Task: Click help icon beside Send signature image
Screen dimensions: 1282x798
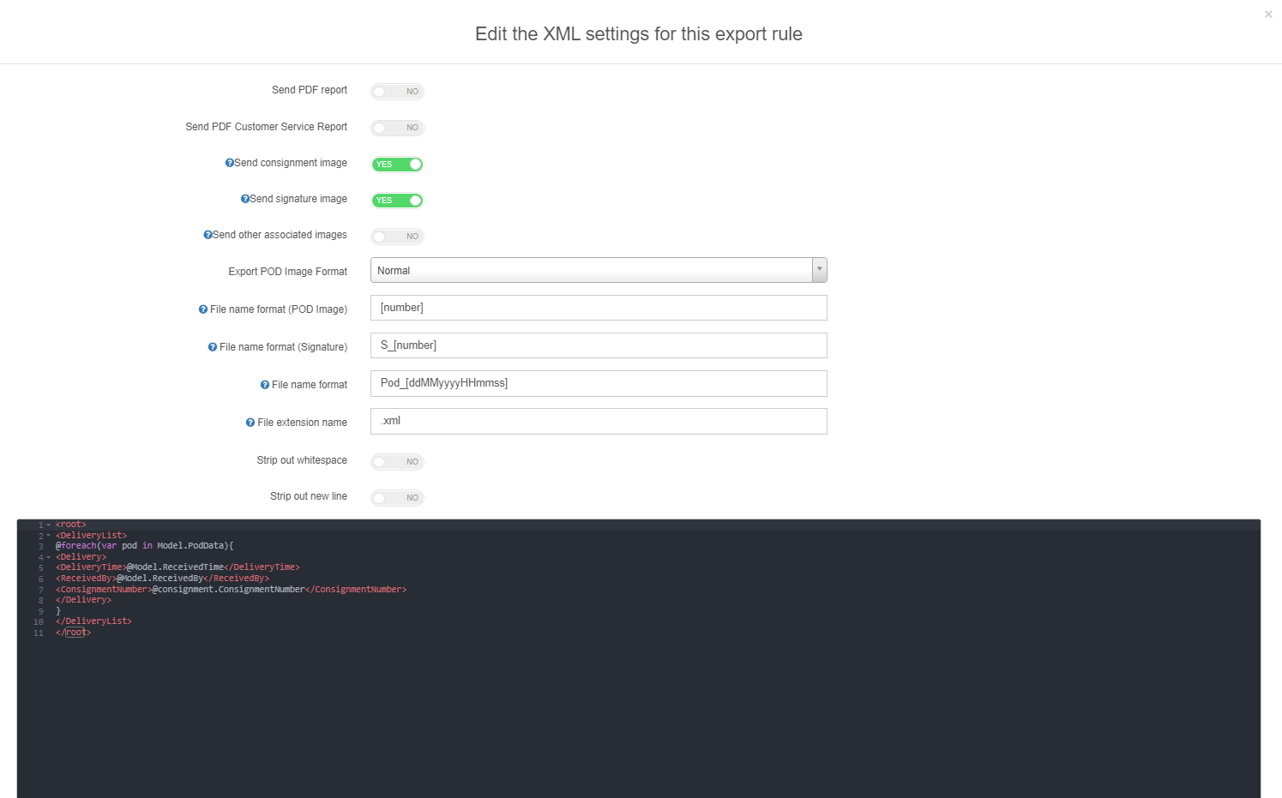Action: 244,199
